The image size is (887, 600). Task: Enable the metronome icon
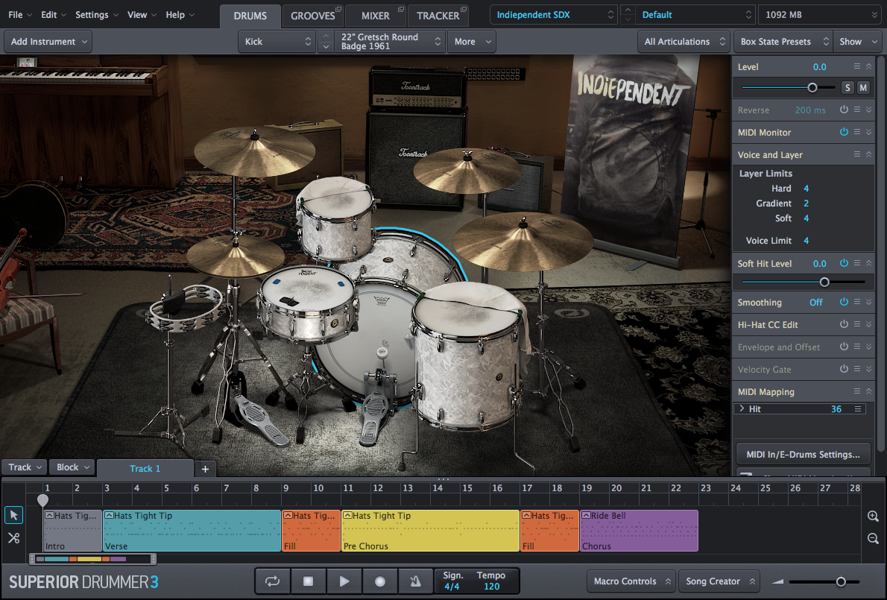(x=415, y=581)
